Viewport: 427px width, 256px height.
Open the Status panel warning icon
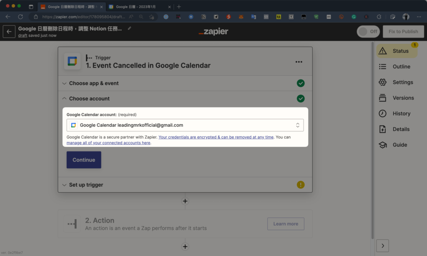coord(383,50)
